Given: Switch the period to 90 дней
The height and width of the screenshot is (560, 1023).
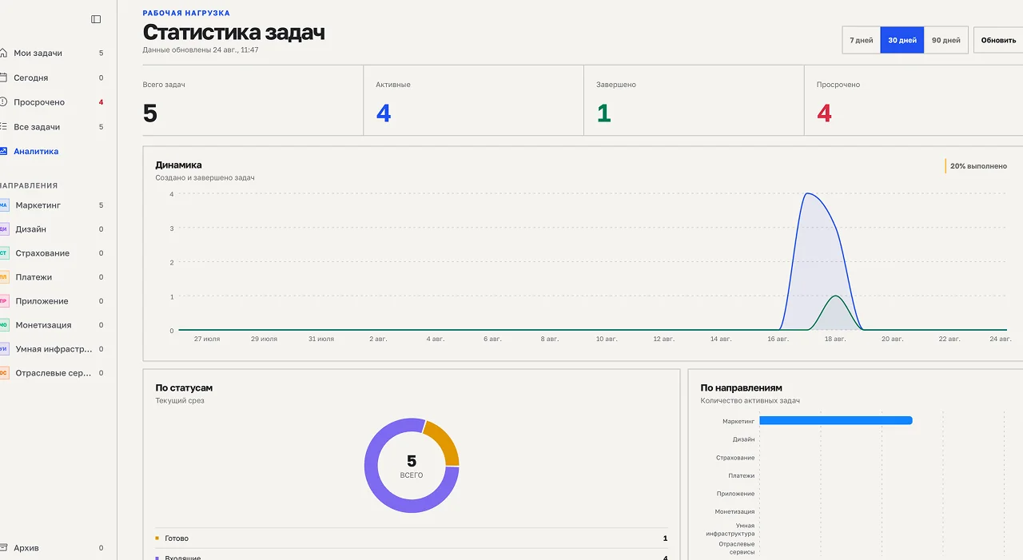Looking at the screenshot, I should 946,40.
